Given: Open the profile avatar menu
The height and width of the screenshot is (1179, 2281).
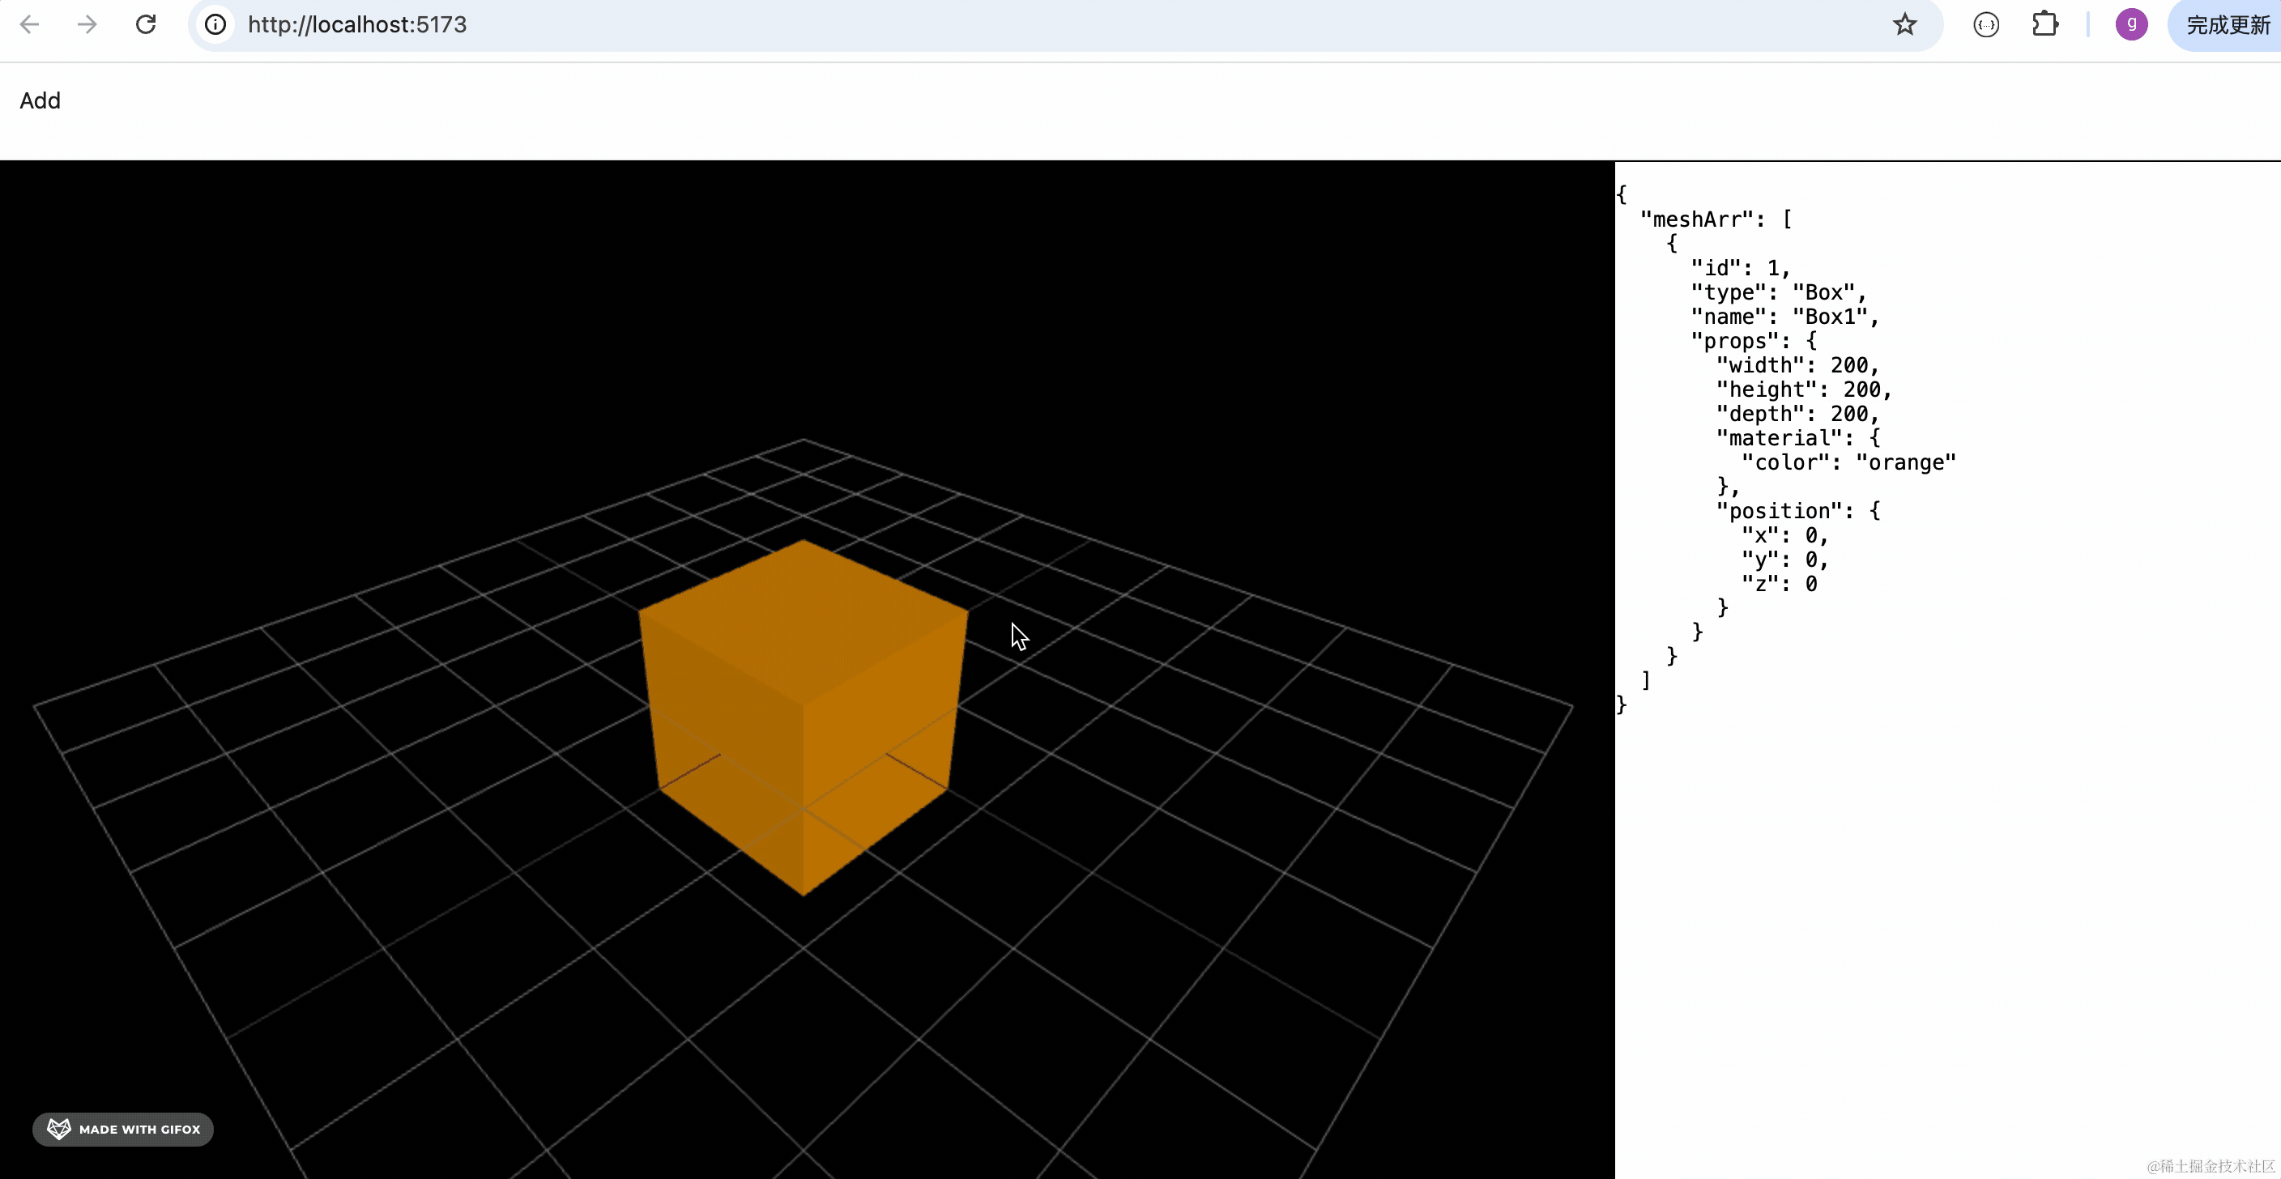Looking at the screenshot, I should tap(2131, 25).
